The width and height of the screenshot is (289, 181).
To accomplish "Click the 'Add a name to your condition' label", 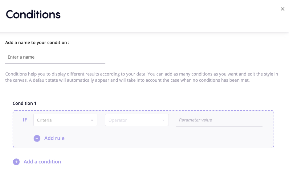I will point(37,43).
